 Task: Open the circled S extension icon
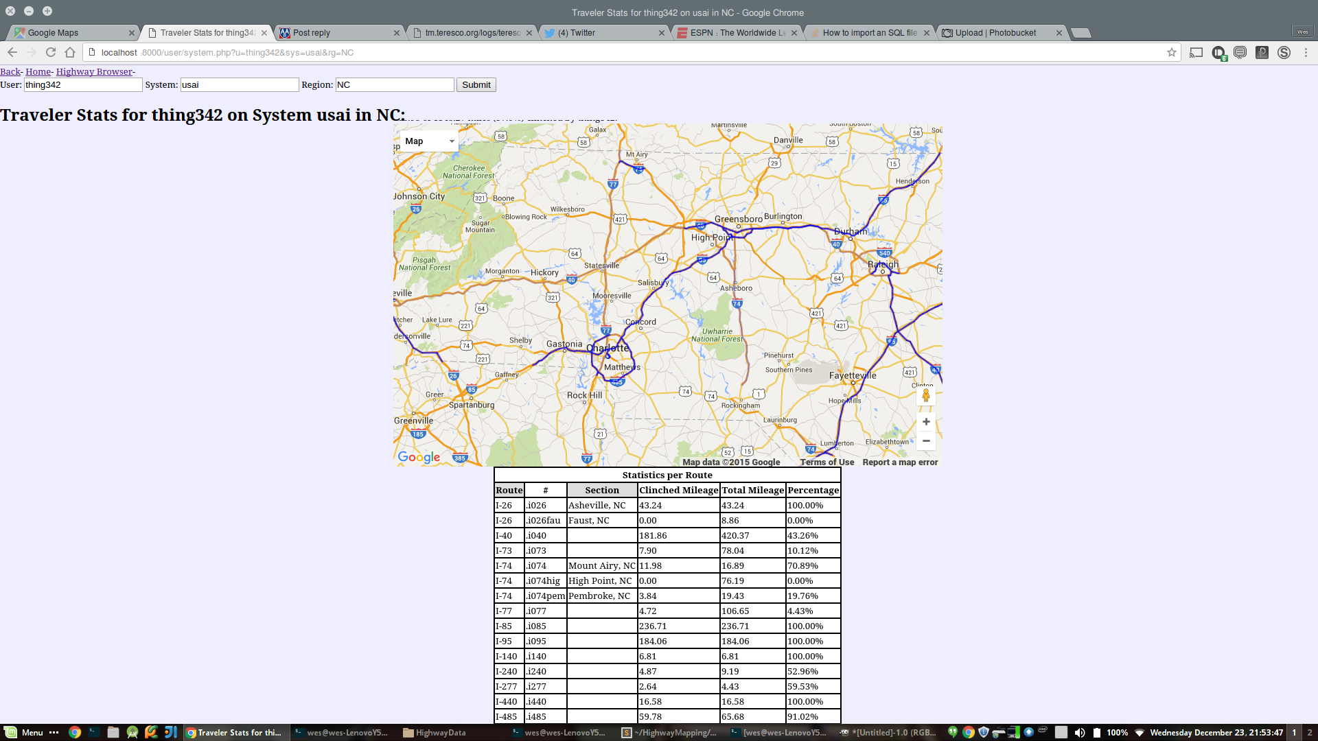point(1284,53)
